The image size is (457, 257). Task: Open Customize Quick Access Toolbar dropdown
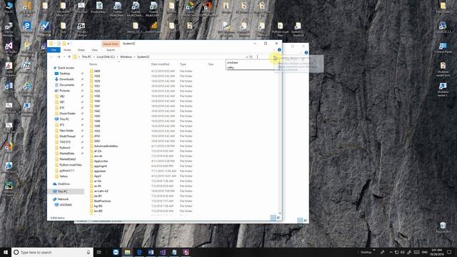69,44
